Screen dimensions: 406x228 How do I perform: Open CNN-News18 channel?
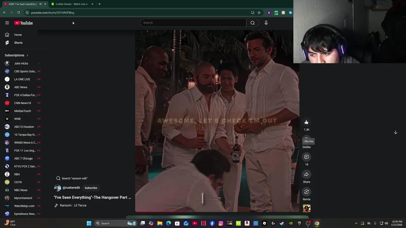click(22, 103)
